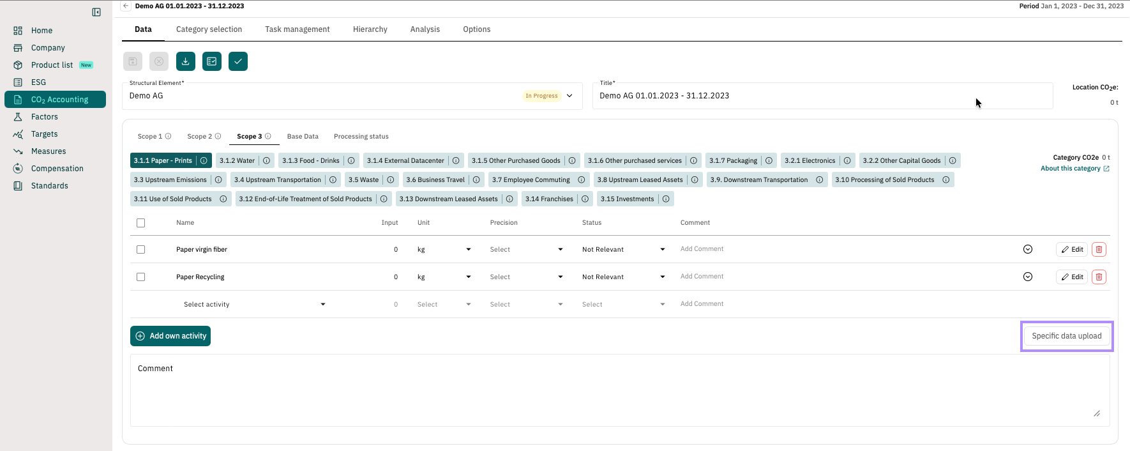Edit the Paper Recycling row
This screenshot has width=1130, height=451.
1073,277
